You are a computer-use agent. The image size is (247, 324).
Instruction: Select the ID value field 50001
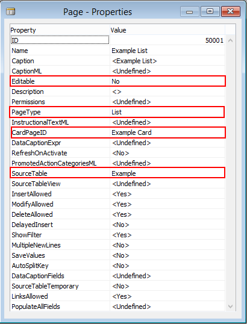tap(167, 40)
